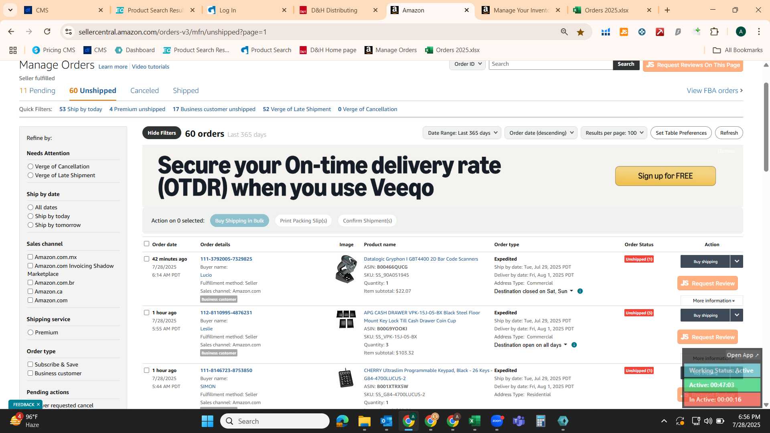Viewport: 770px width, 433px height.
Task: Open File Explorer from the taskbar
Action: click(x=364, y=421)
